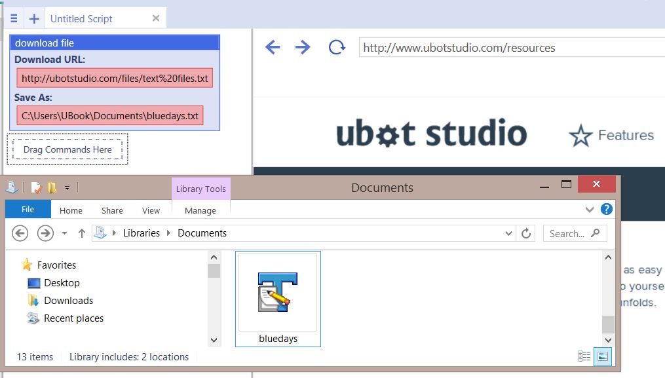The image size is (665, 378).
Task: Edit the Save As path field
Action: [110, 115]
